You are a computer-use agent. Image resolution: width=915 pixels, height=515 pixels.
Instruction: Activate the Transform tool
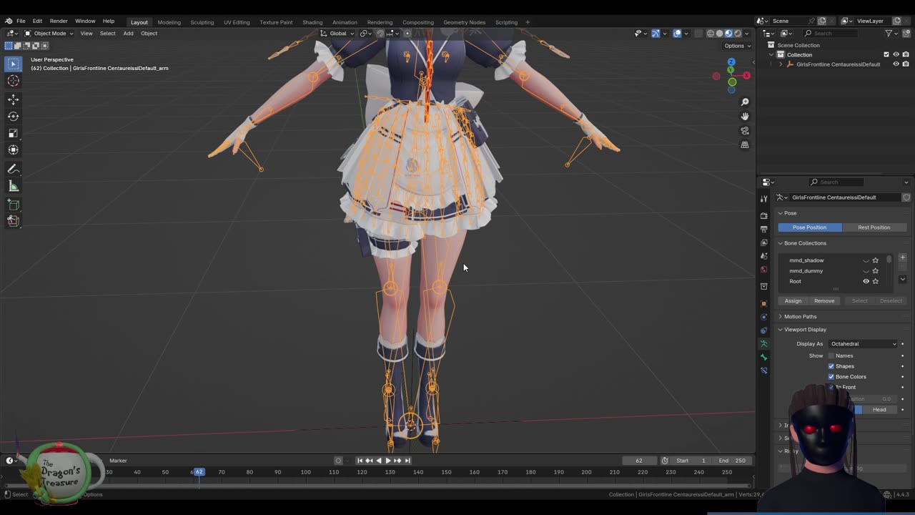[x=13, y=149]
